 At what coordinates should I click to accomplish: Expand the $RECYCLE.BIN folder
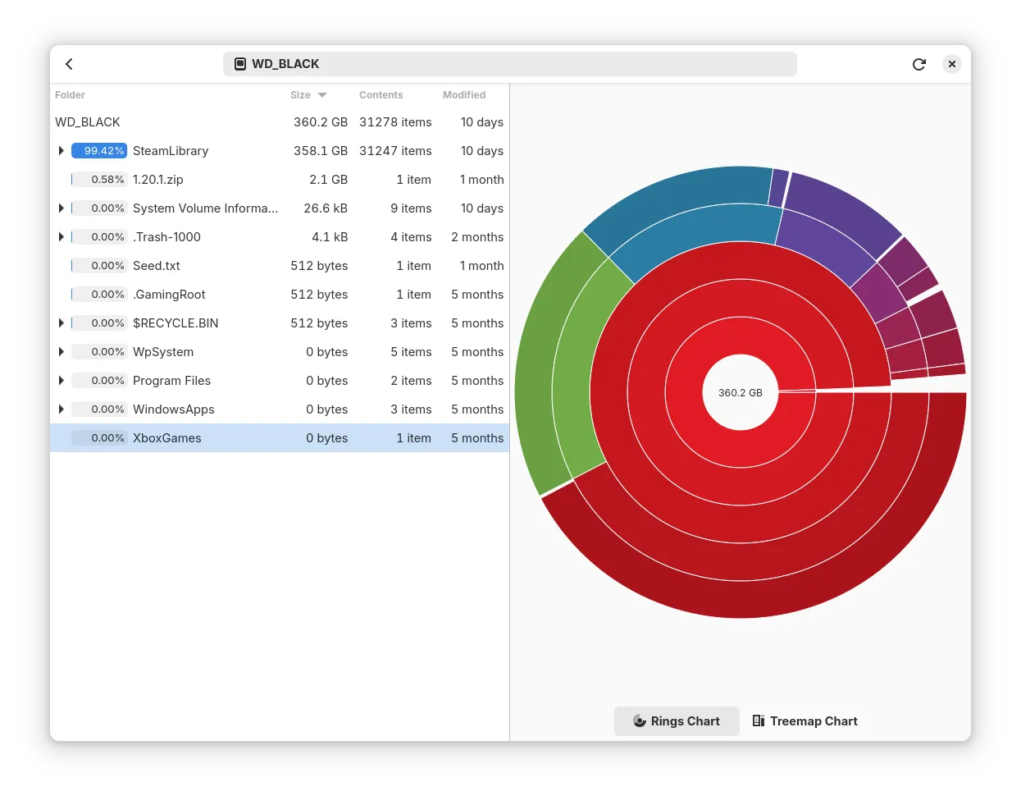[x=62, y=323]
